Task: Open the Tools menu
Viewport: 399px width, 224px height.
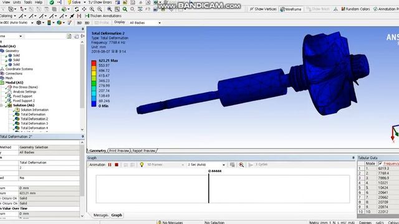Action: (27, 2)
